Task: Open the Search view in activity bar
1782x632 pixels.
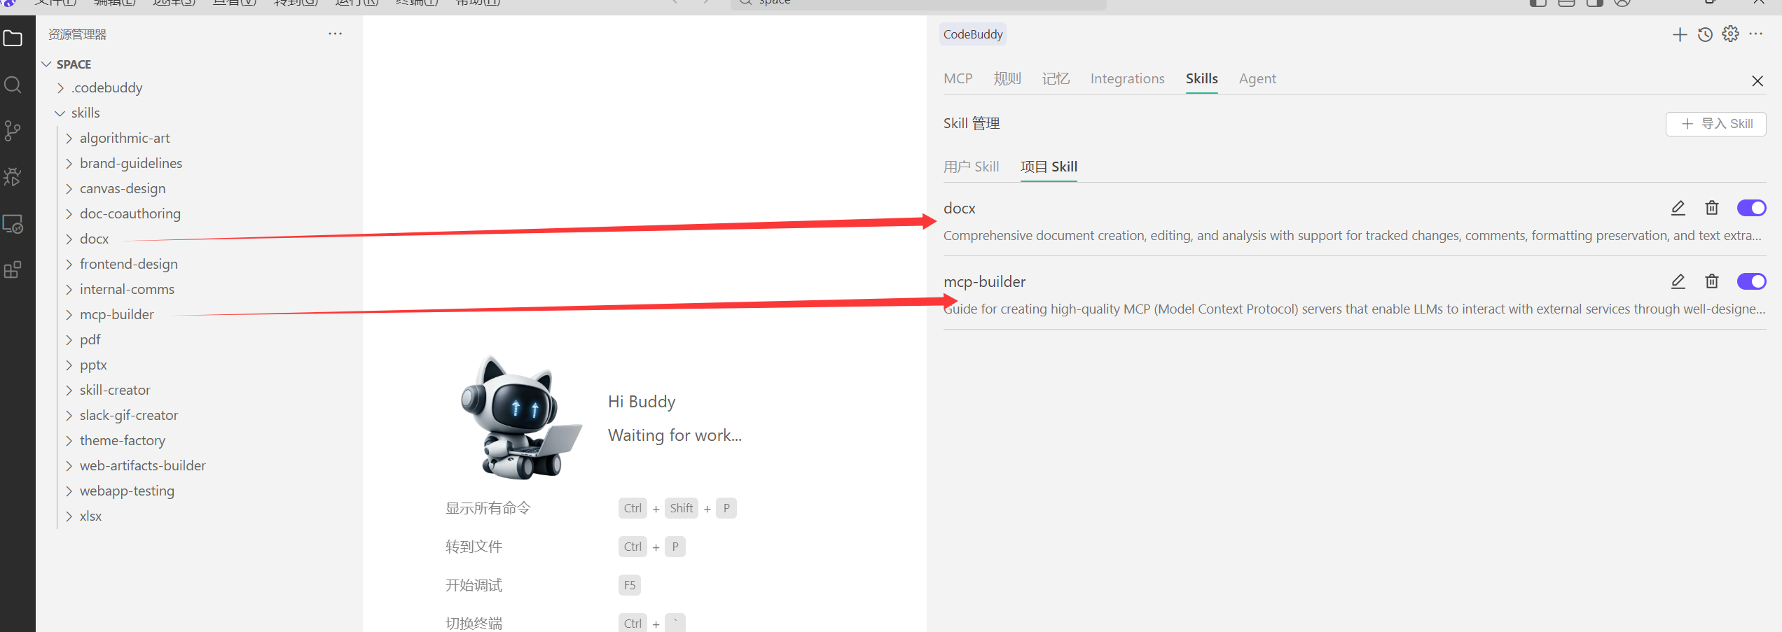Action: 13,85
